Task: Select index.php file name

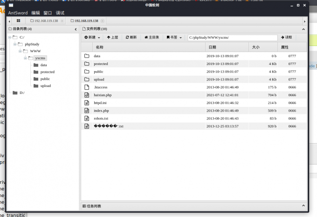Action: [x=101, y=111]
